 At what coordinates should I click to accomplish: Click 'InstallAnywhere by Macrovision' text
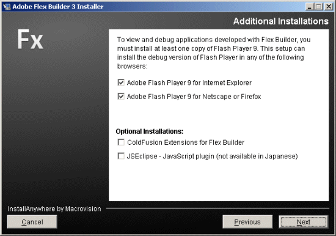pos(54,208)
